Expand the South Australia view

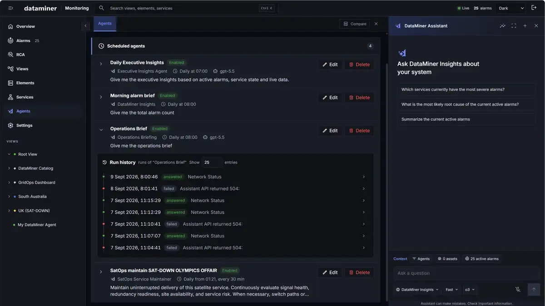9,197
